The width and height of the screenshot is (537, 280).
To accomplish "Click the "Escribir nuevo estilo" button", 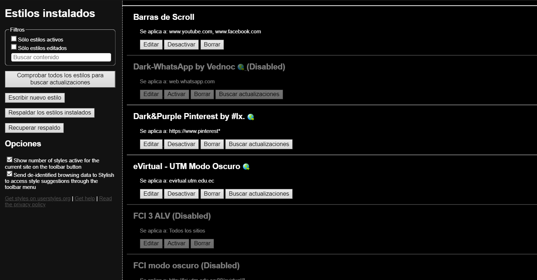I will click(x=34, y=97).
